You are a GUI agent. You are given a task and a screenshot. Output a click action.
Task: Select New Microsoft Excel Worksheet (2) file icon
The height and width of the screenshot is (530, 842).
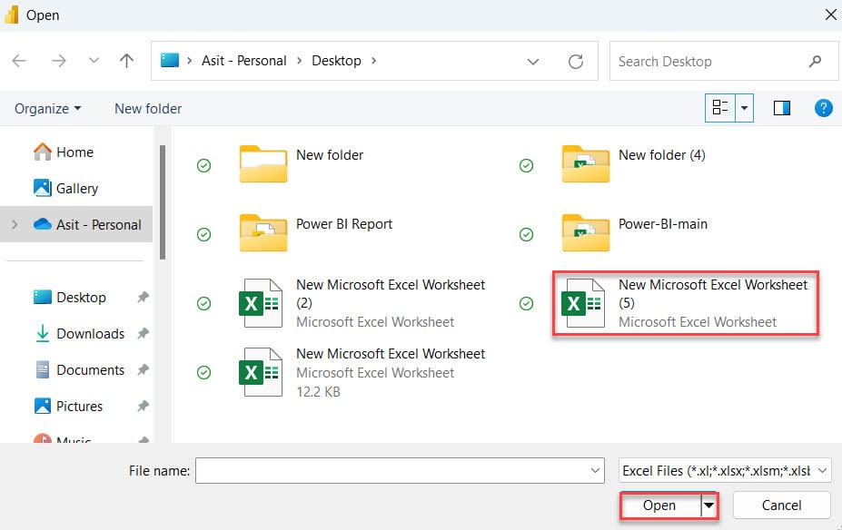tap(261, 303)
